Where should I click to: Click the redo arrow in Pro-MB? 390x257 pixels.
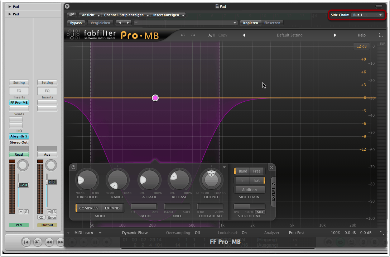pyautogui.click(x=193, y=35)
